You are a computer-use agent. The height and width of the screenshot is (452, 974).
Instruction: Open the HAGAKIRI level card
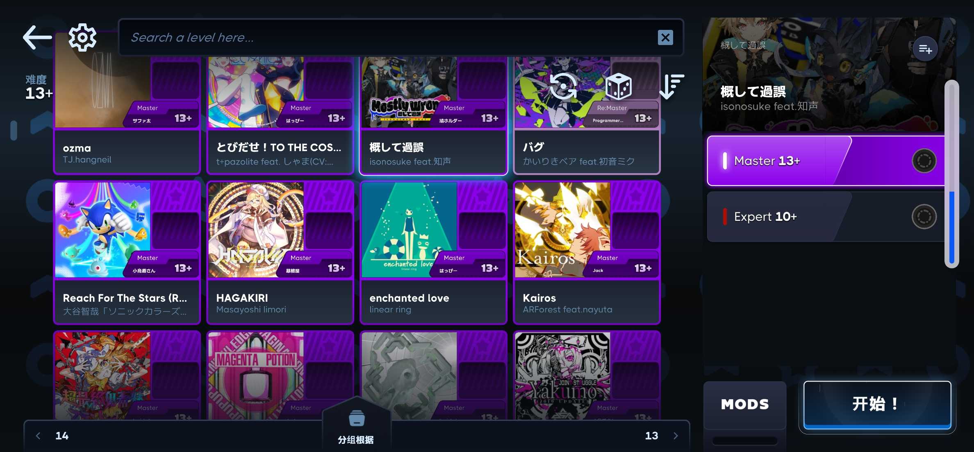280,253
